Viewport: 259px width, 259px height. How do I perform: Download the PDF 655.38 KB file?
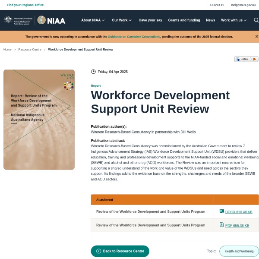[237, 225]
